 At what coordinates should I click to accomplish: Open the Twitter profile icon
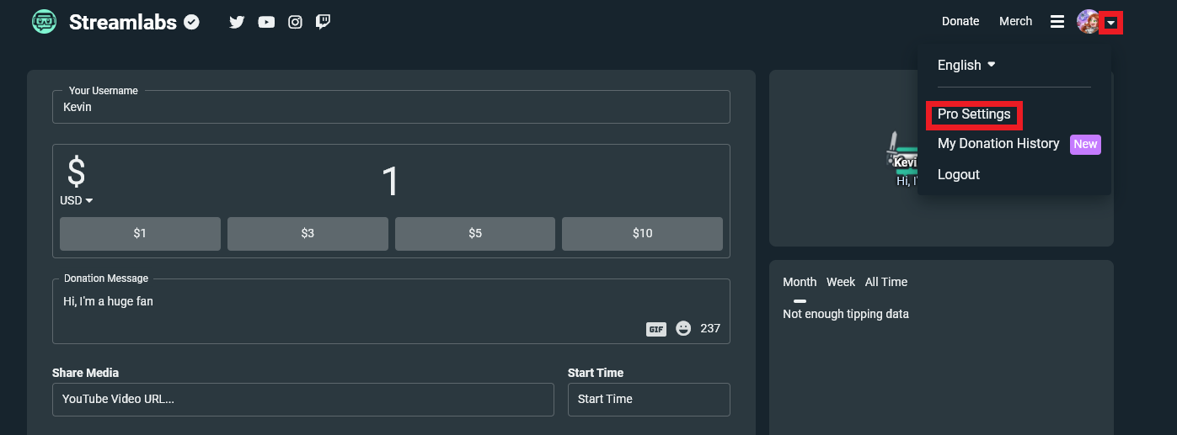tap(237, 22)
